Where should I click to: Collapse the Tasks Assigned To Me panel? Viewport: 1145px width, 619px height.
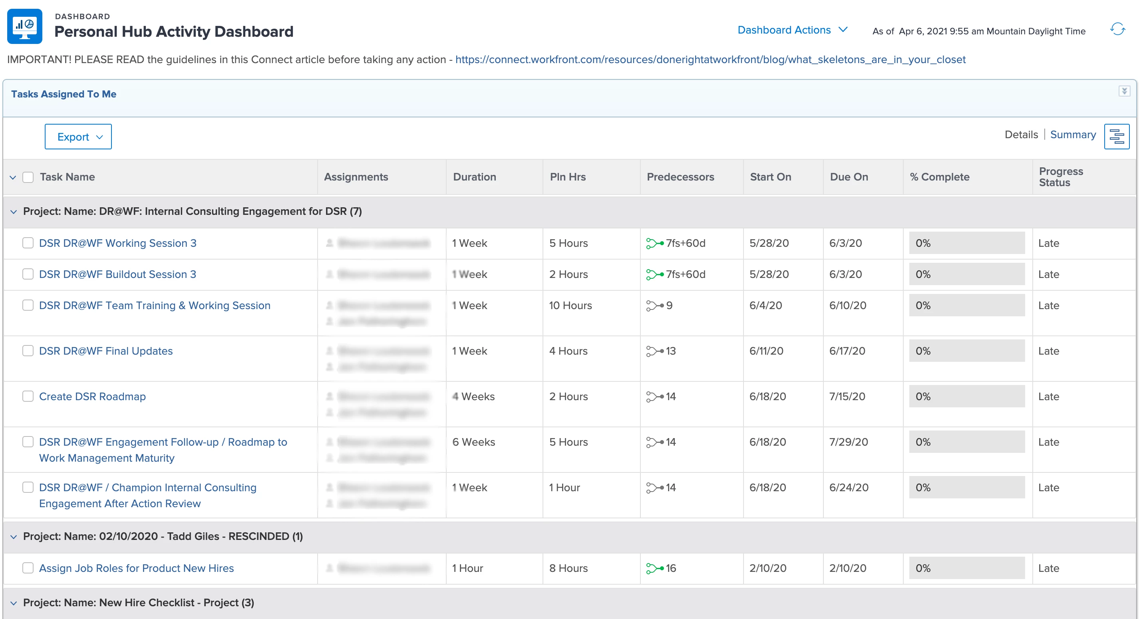click(1124, 91)
